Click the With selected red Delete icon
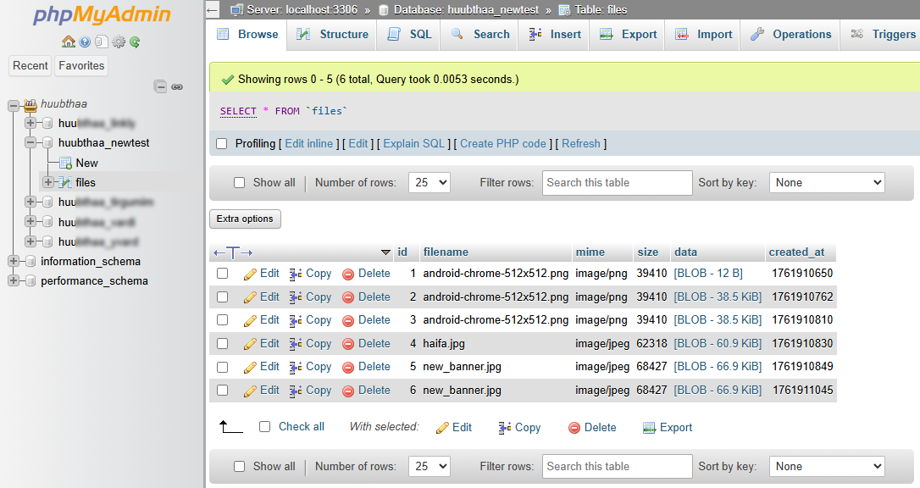Screen dimensions: 920x488 574,428
